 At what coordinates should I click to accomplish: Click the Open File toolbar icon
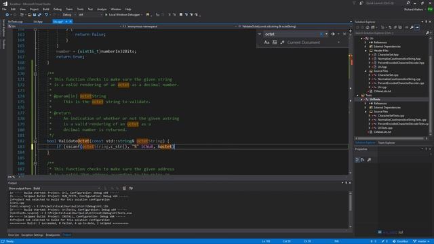(29, 15)
